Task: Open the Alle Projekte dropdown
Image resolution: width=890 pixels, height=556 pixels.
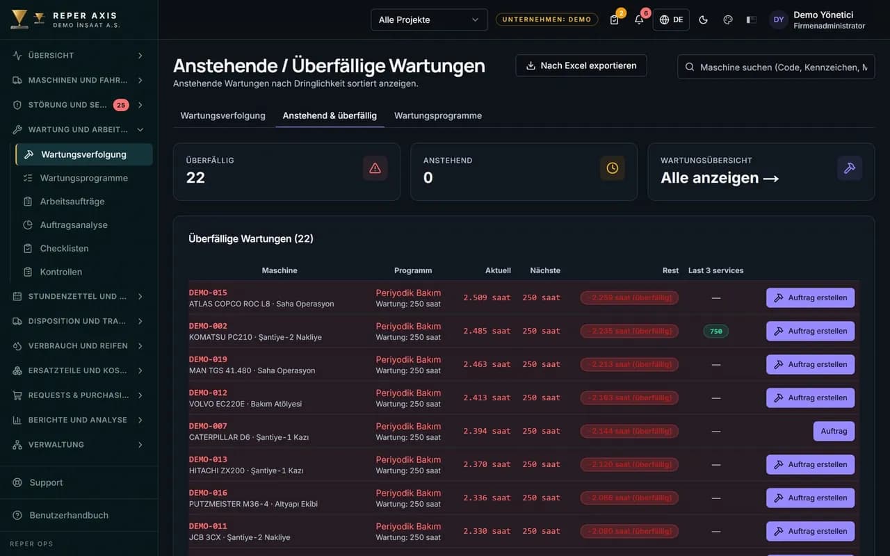Action: click(429, 19)
